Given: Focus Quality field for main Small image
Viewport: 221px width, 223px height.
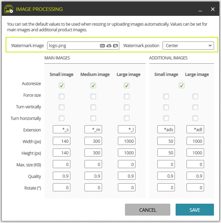Looking at the screenshot, I should [62, 176].
